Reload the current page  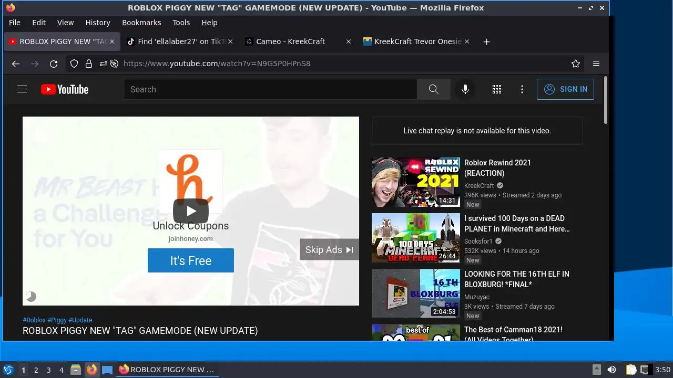(x=54, y=64)
